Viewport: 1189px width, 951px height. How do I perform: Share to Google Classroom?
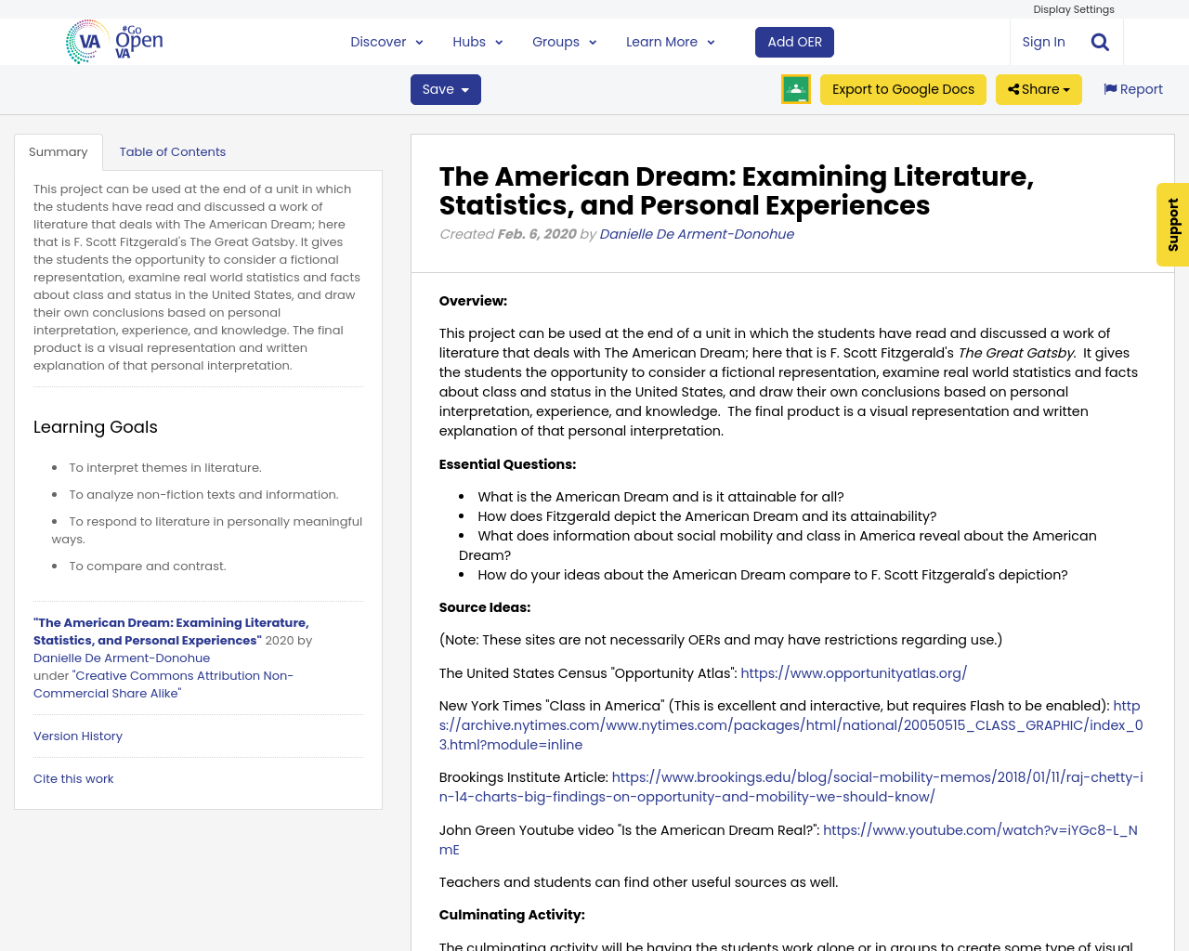tap(795, 89)
